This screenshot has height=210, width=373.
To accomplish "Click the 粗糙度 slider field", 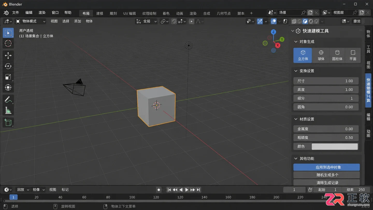I will [x=326, y=138].
